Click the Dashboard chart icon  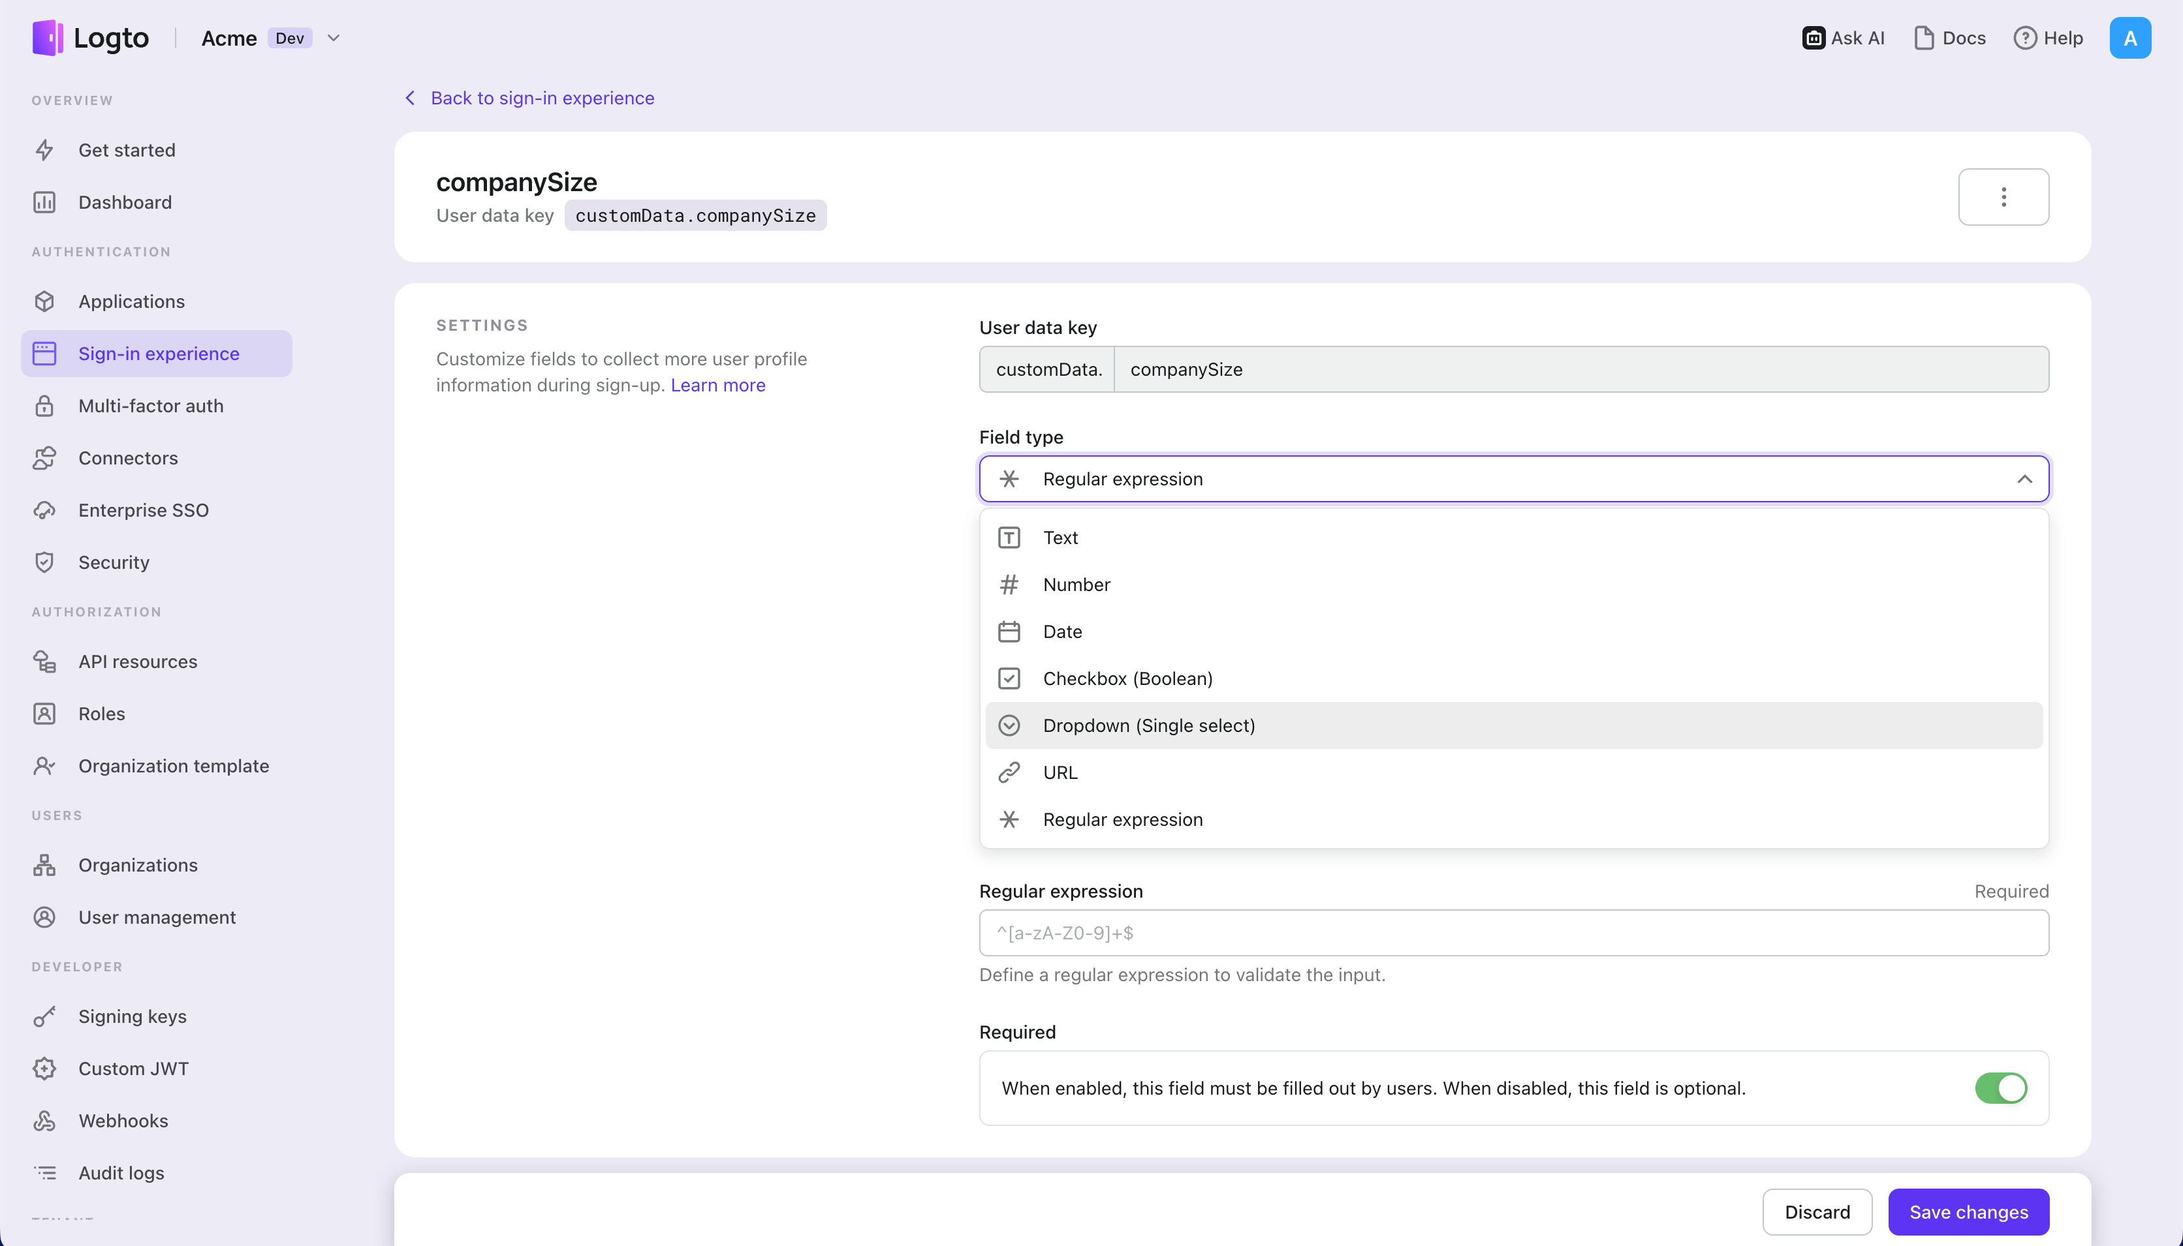(x=44, y=202)
